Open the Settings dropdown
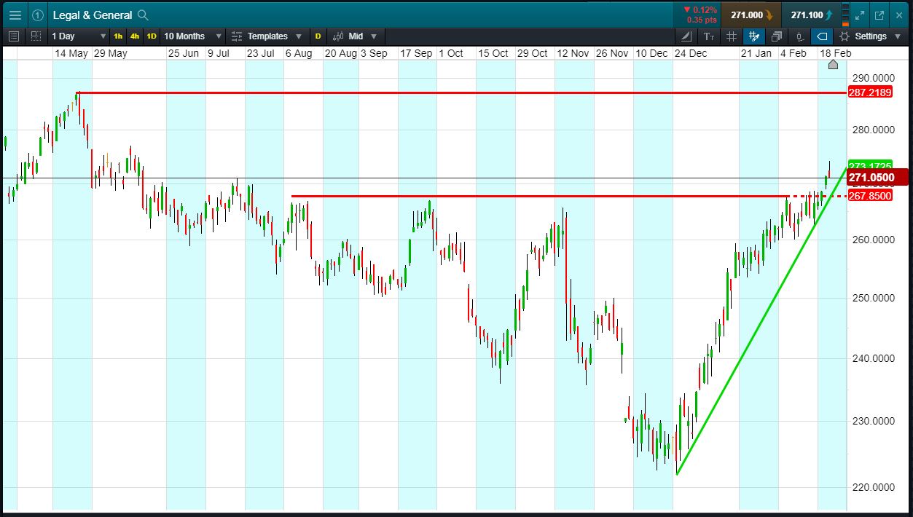Viewport: 913px width, 517px height. (x=869, y=36)
